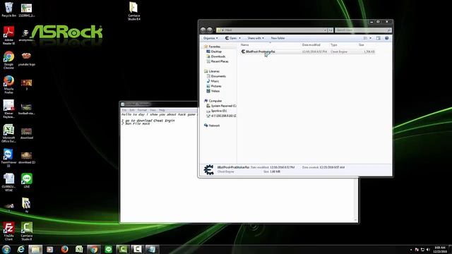Screen dimensions: 452x254
Task: Open the LINE desktop shortcut
Action: point(27,181)
